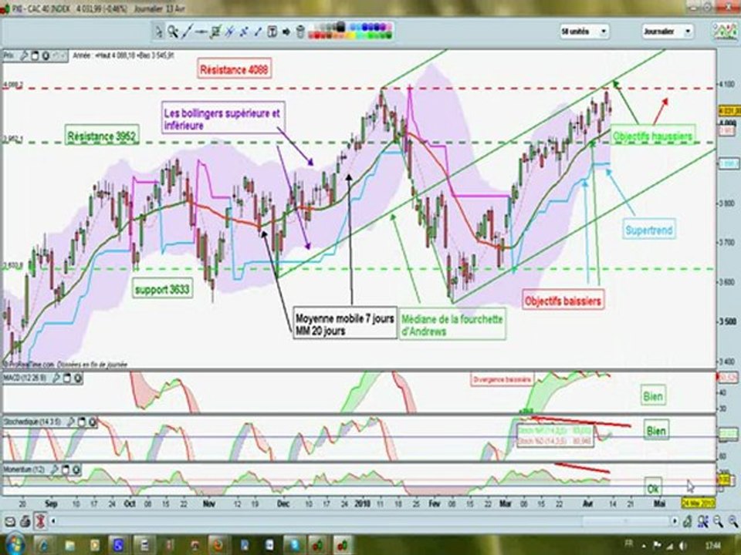This screenshot has height=555, width=741.
Task: Select the blue Andrews pitchfork drawing tool
Action: coord(230,32)
